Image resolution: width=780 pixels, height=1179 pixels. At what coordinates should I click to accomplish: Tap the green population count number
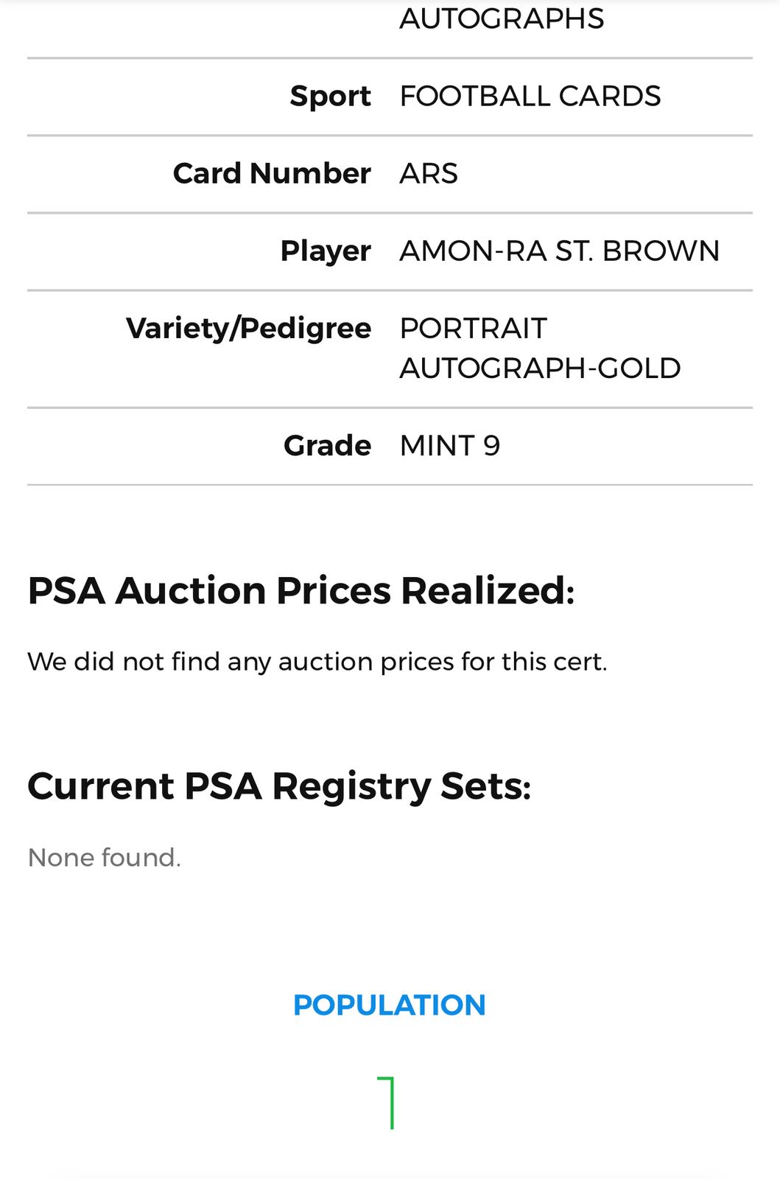point(387,1102)
